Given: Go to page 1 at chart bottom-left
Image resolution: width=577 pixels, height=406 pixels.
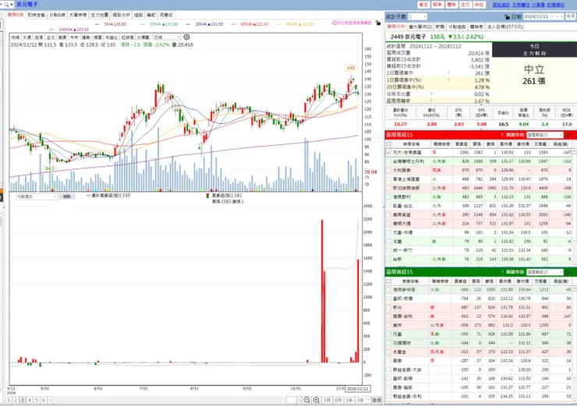Looking at the screenshot, I should (9, 400).
